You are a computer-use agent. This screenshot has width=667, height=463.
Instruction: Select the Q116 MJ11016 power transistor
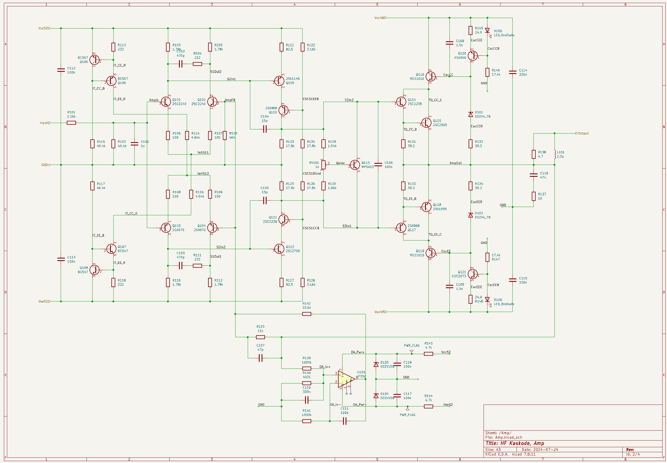[431, 76]
